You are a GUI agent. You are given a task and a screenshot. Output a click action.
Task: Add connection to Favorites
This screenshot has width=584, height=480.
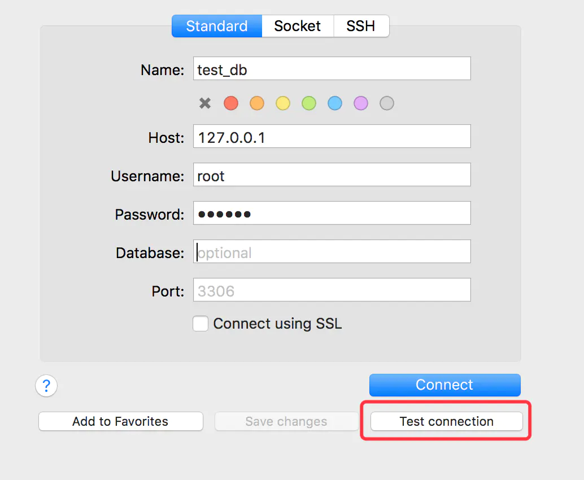120,421
